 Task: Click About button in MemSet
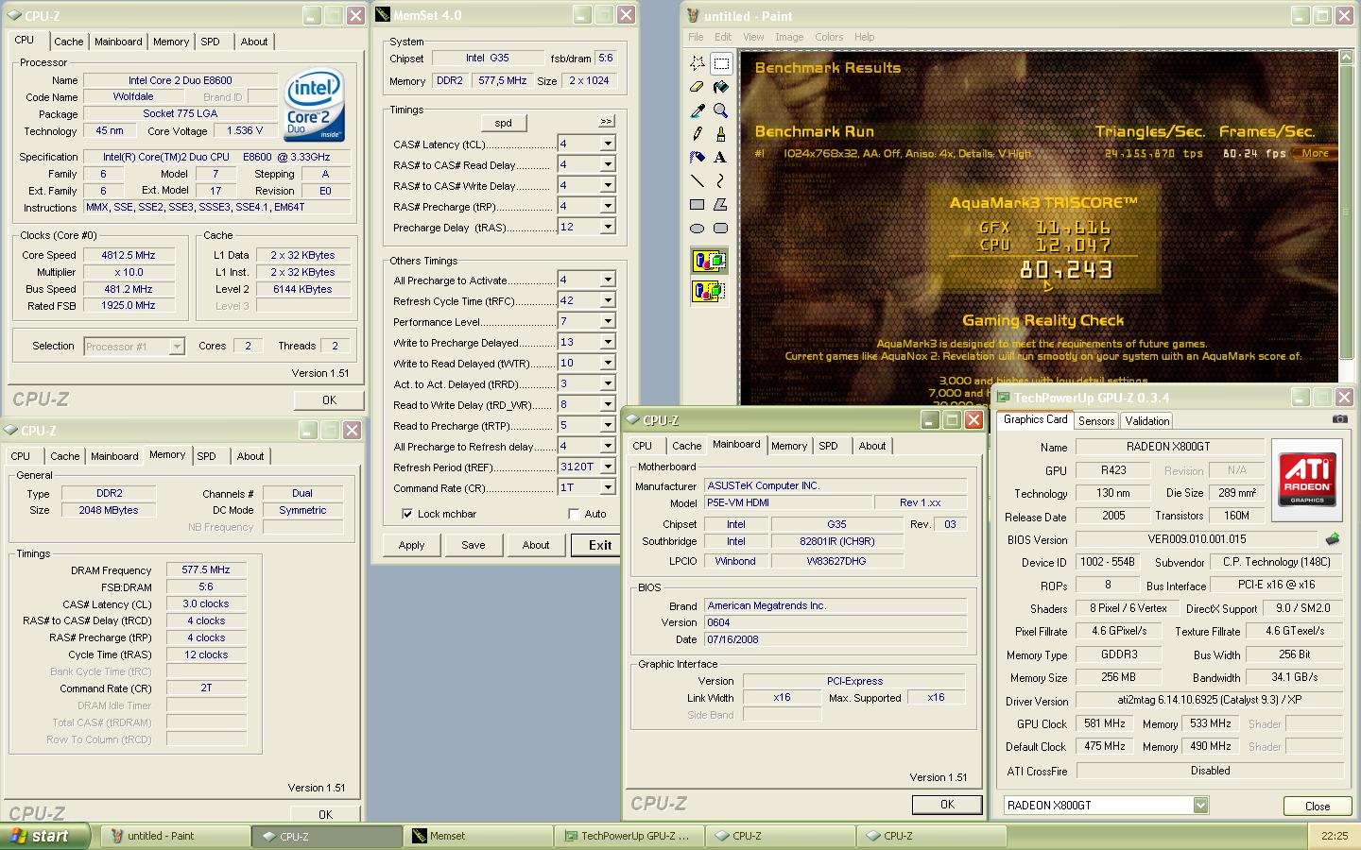click(536, 545)
